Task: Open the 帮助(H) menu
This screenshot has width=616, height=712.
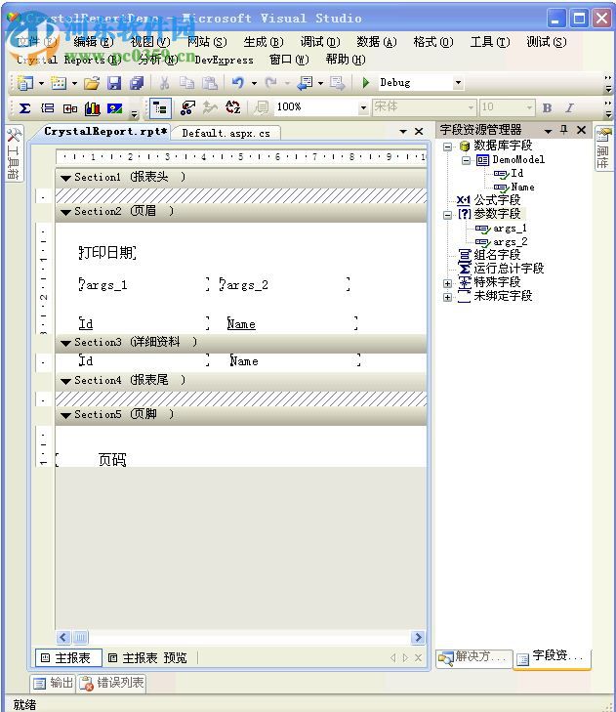Action: [x=346, y=60]
